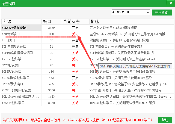The width and height of the screenshot is (175, 124).
Task: Click the red 端口关闭原因 notice text
Action: 78,120
